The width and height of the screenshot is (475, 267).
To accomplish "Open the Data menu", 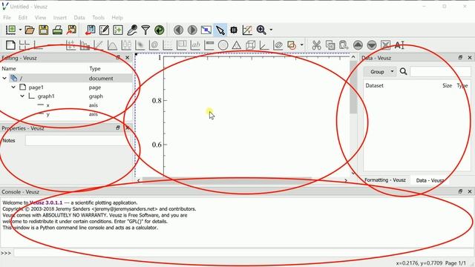I will coord(79,18).
